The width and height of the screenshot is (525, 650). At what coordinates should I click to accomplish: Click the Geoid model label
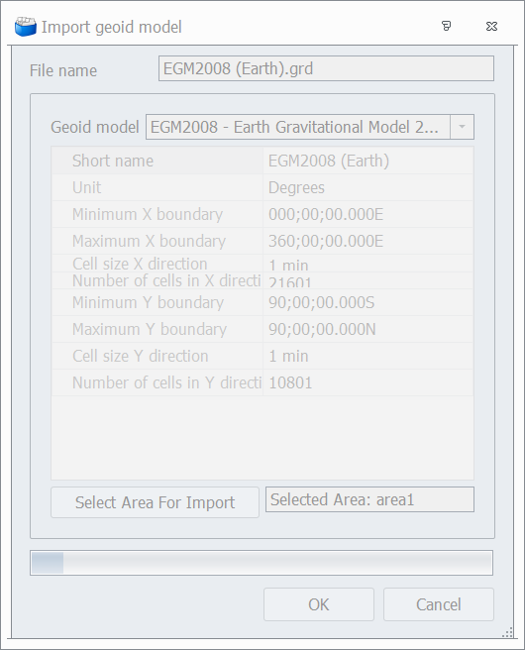95,127
